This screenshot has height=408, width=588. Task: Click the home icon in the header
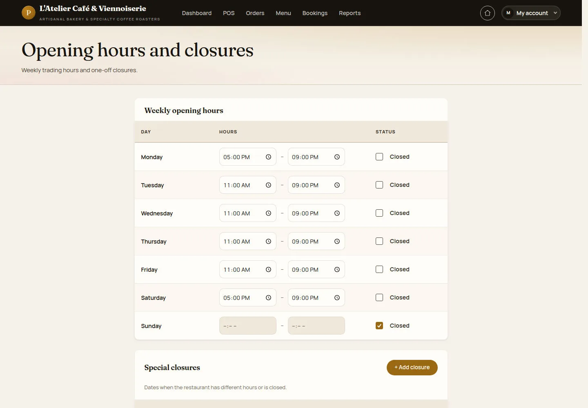[487, 13]
